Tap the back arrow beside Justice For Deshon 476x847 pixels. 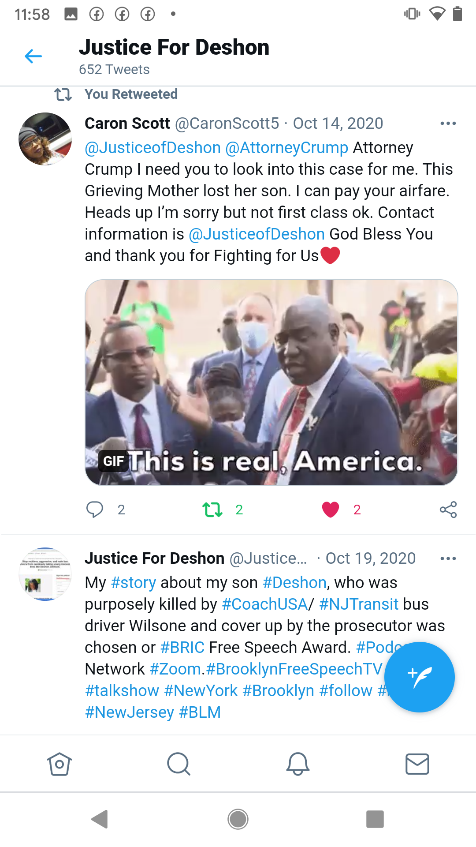[x=33, y=56]
